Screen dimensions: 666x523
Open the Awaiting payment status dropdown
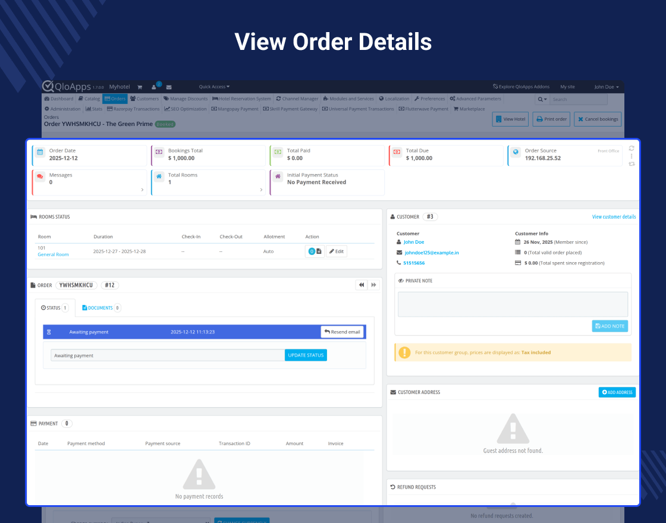(168, 355)
